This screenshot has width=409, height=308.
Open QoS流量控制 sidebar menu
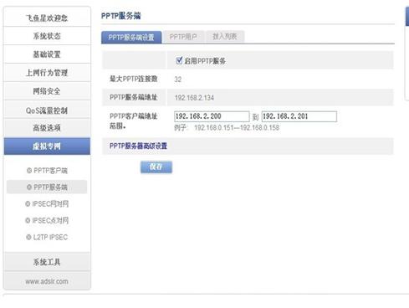point(47,110)
